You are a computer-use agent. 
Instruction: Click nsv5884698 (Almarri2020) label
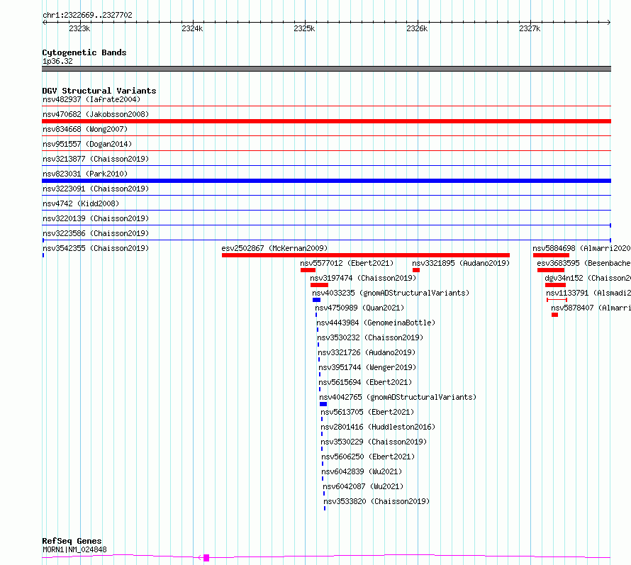581,248
